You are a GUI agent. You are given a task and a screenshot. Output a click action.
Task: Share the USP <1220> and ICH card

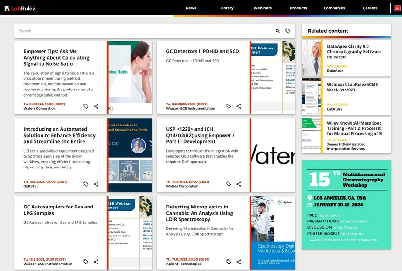click(x=239, y=184)
